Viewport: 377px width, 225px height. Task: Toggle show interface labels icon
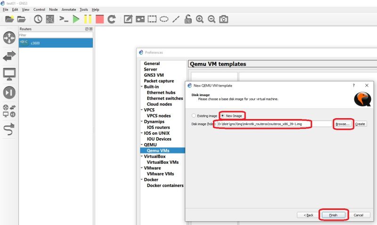pos(50,19)
